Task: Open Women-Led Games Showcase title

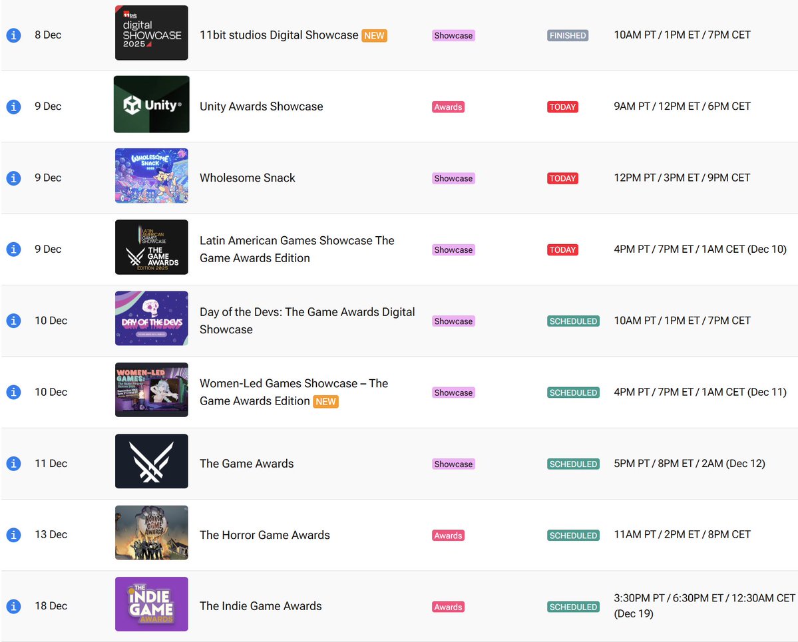Action: pyautogui.click(x=294, y=393)
